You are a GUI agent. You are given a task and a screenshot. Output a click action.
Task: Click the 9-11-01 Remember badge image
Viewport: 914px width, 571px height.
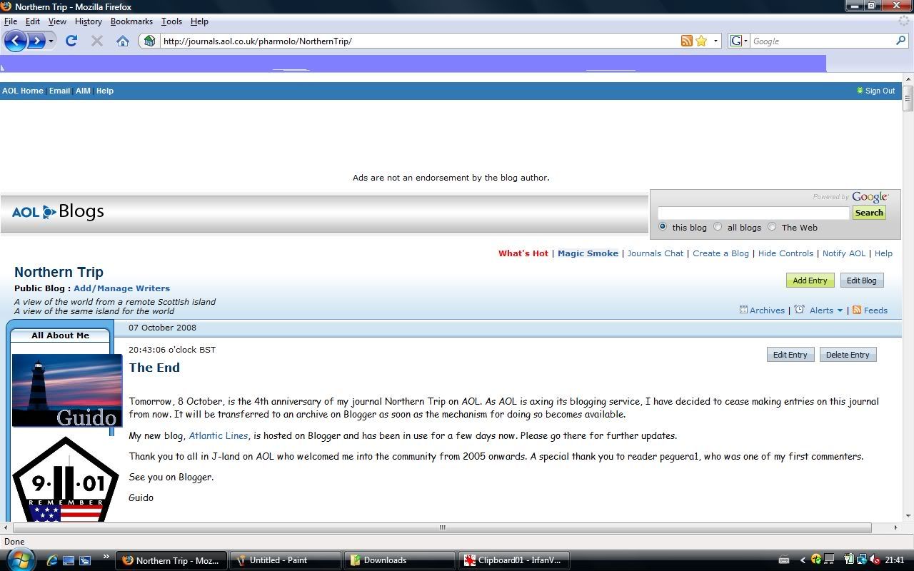tap(66, 479)
